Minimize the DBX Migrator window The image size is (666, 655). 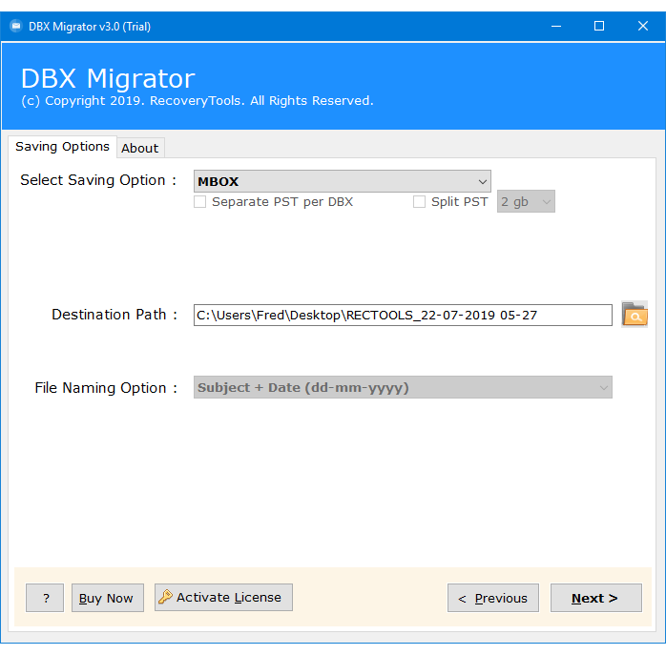coord(556,27)
